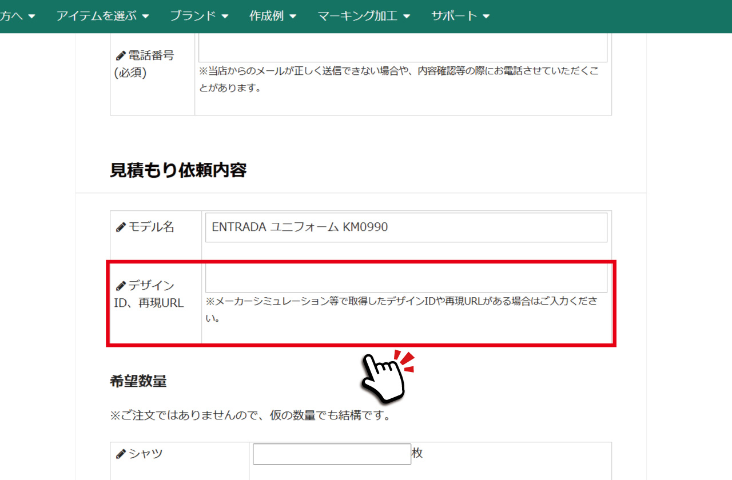This screenshot has width=732, height=480.
Task: Click the シャツ quantity input box
Action: [332, 454]
